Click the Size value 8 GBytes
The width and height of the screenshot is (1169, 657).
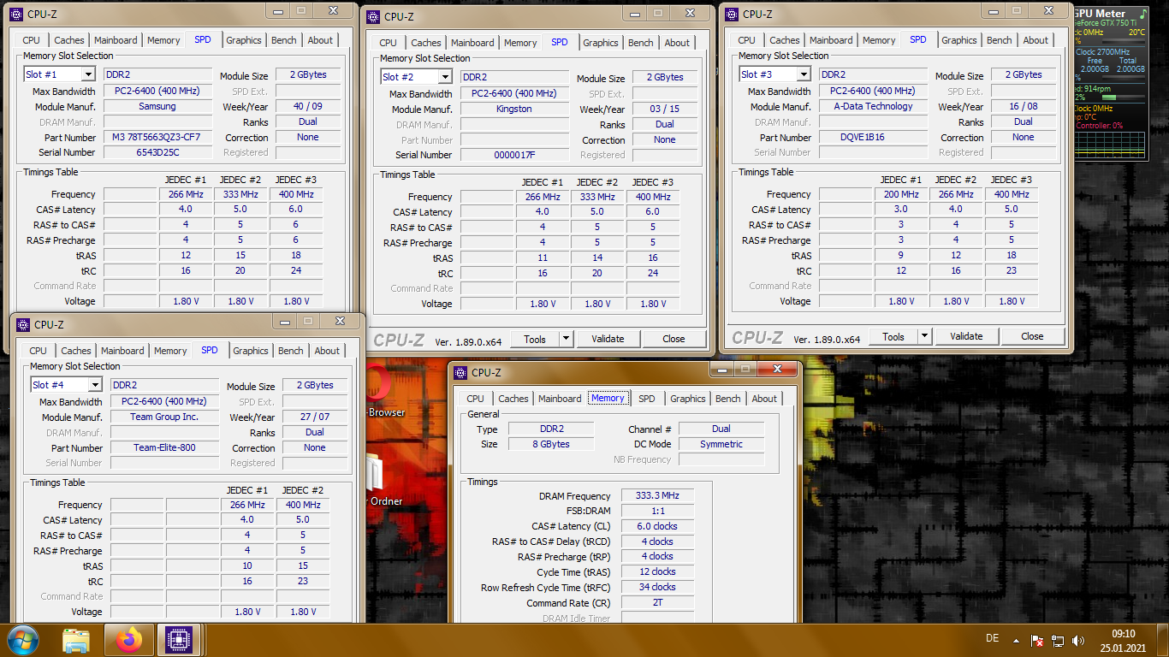coord(551,444)
